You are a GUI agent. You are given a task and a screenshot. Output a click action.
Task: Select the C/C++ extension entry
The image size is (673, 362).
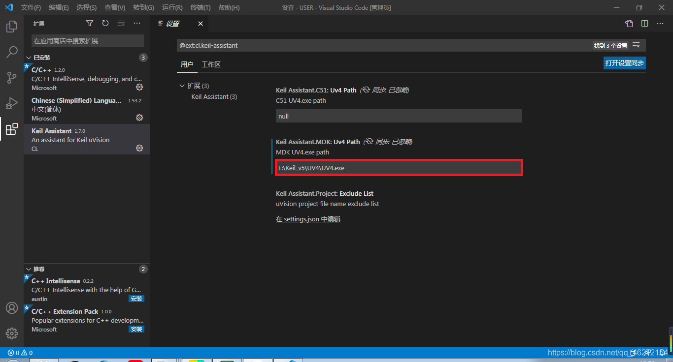(x=87, y=78)
